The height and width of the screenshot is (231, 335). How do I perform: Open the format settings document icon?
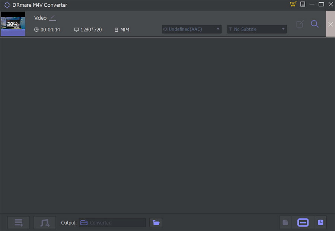(285, 223)
